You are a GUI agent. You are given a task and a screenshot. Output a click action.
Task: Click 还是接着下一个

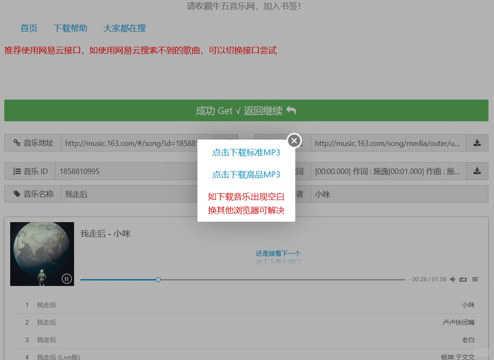278,253
